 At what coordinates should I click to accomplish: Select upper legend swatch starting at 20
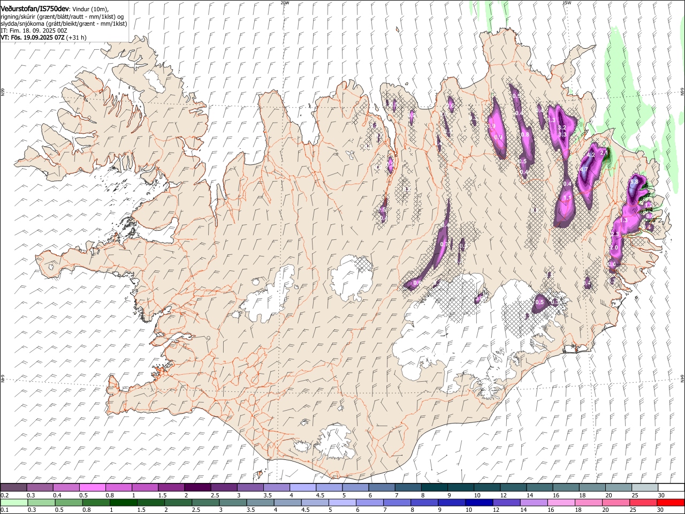tap(618, 488)
